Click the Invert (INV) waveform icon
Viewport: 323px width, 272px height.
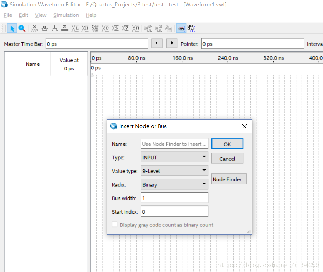pyautogui.click(x=95, y=28)
